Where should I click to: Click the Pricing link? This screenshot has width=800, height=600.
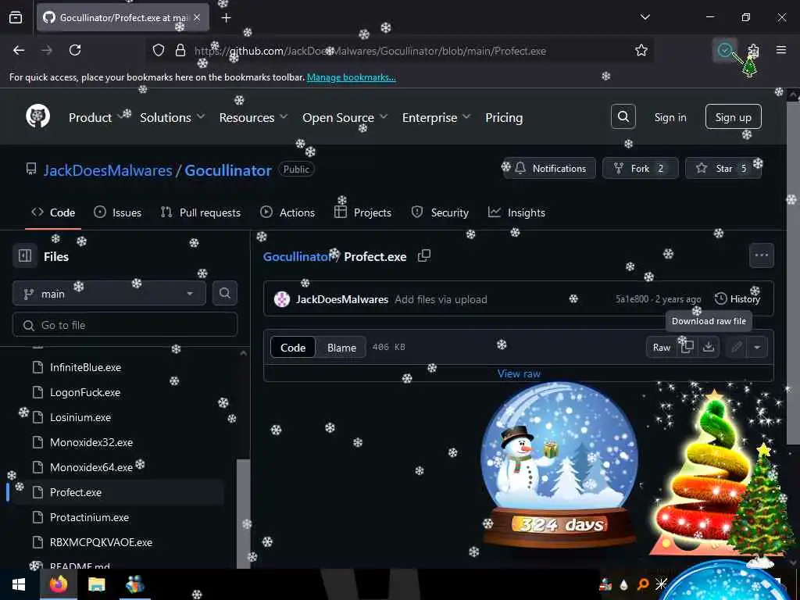(x=504, y=117)
